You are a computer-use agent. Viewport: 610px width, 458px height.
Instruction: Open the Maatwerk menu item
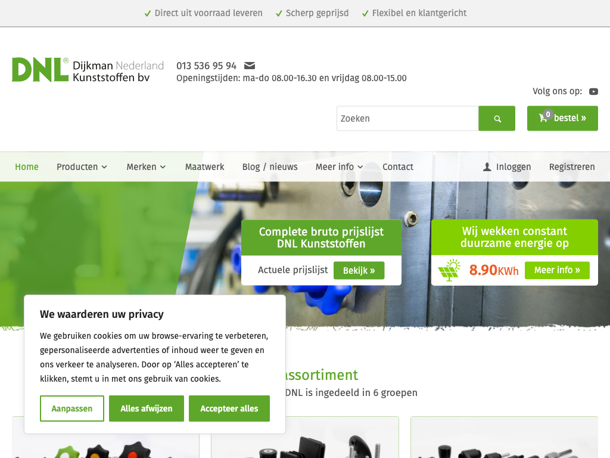[204, 167]
